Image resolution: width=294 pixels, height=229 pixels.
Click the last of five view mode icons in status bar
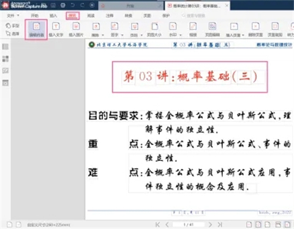click(287, 225)
